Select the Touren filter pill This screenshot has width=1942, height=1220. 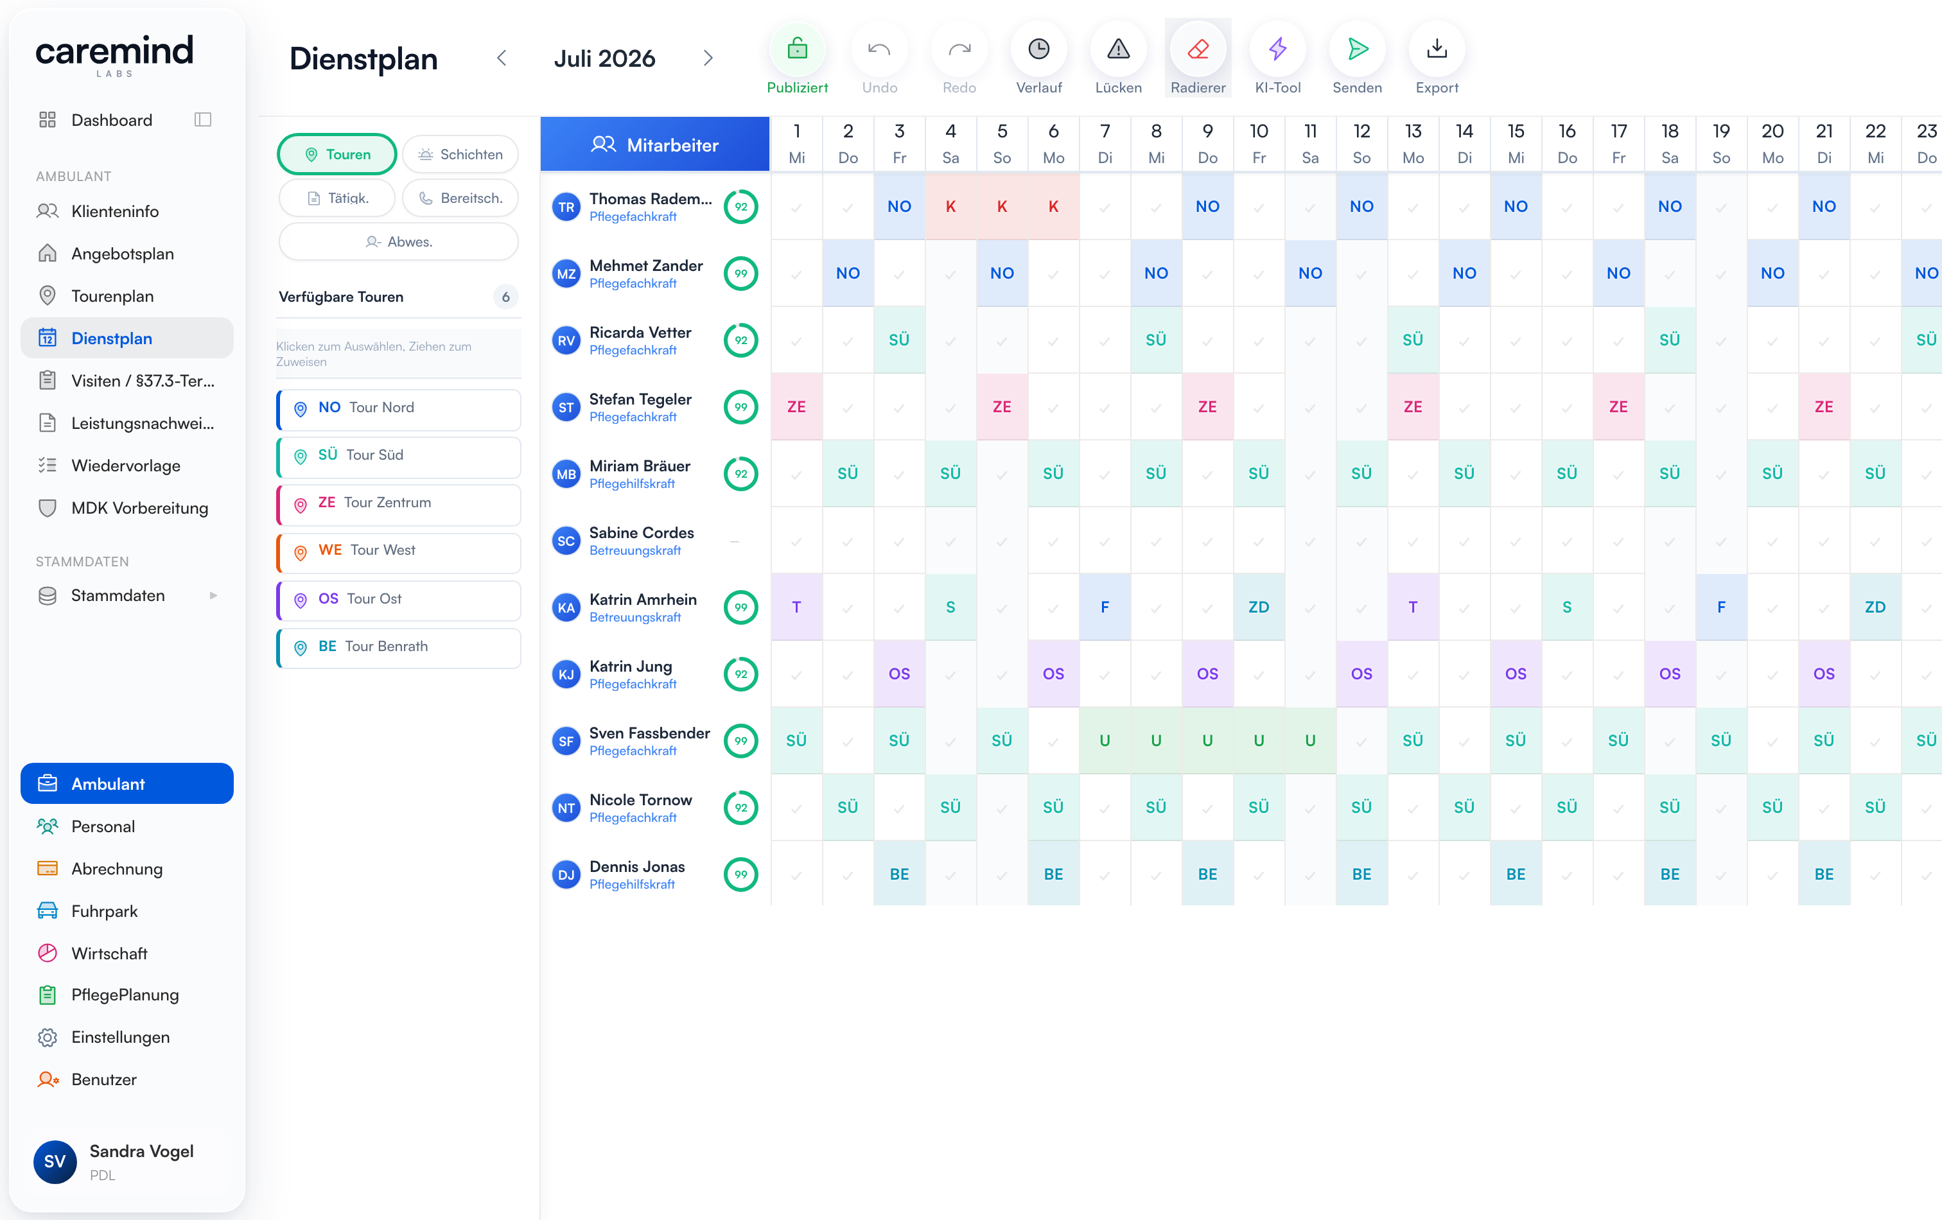pos(337,154)
